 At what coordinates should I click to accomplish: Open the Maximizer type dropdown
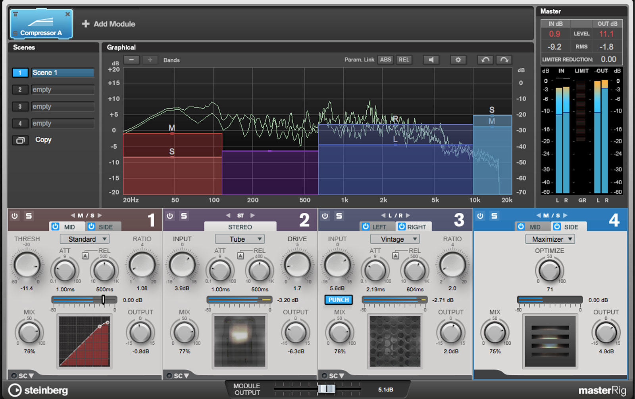pos(550,239)
